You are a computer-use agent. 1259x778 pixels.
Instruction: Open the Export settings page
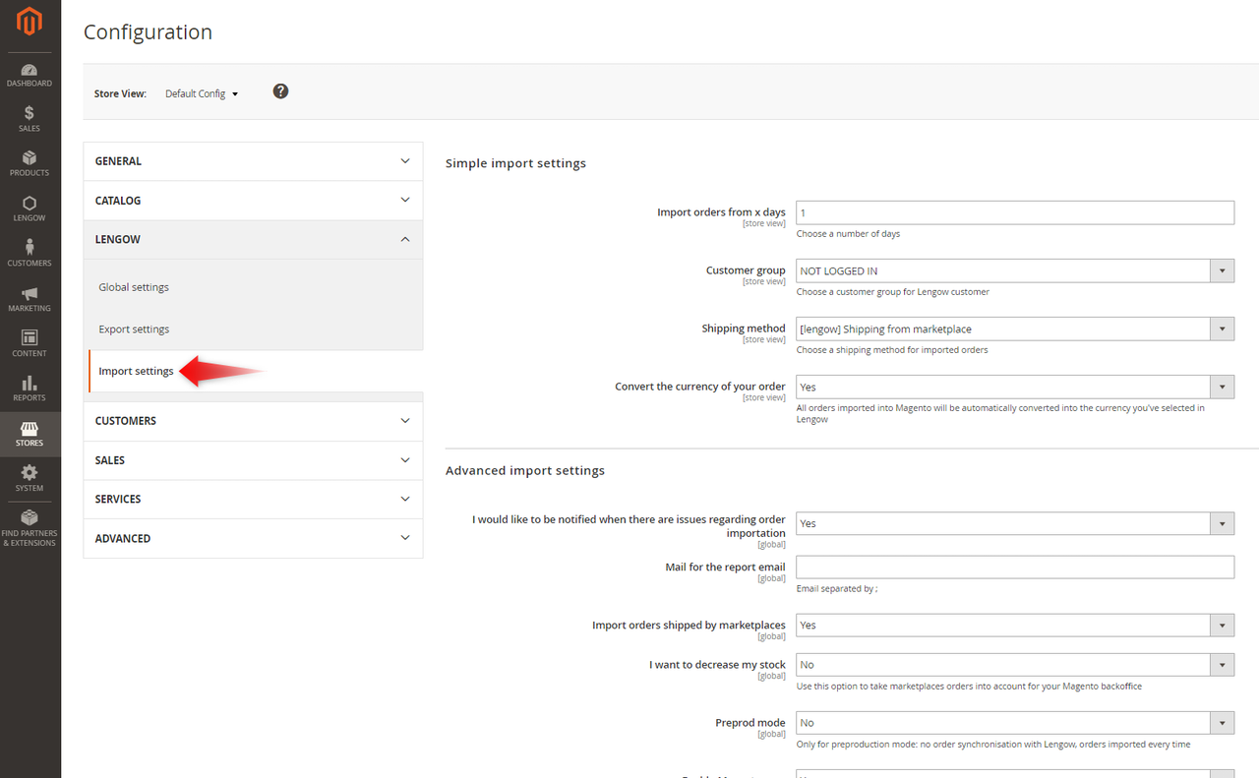pos(132,329)
